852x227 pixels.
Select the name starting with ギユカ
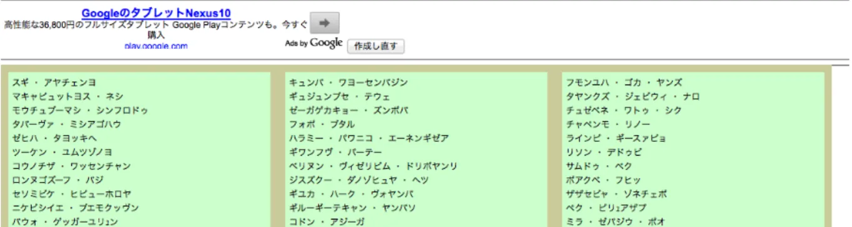click(351, 194)
